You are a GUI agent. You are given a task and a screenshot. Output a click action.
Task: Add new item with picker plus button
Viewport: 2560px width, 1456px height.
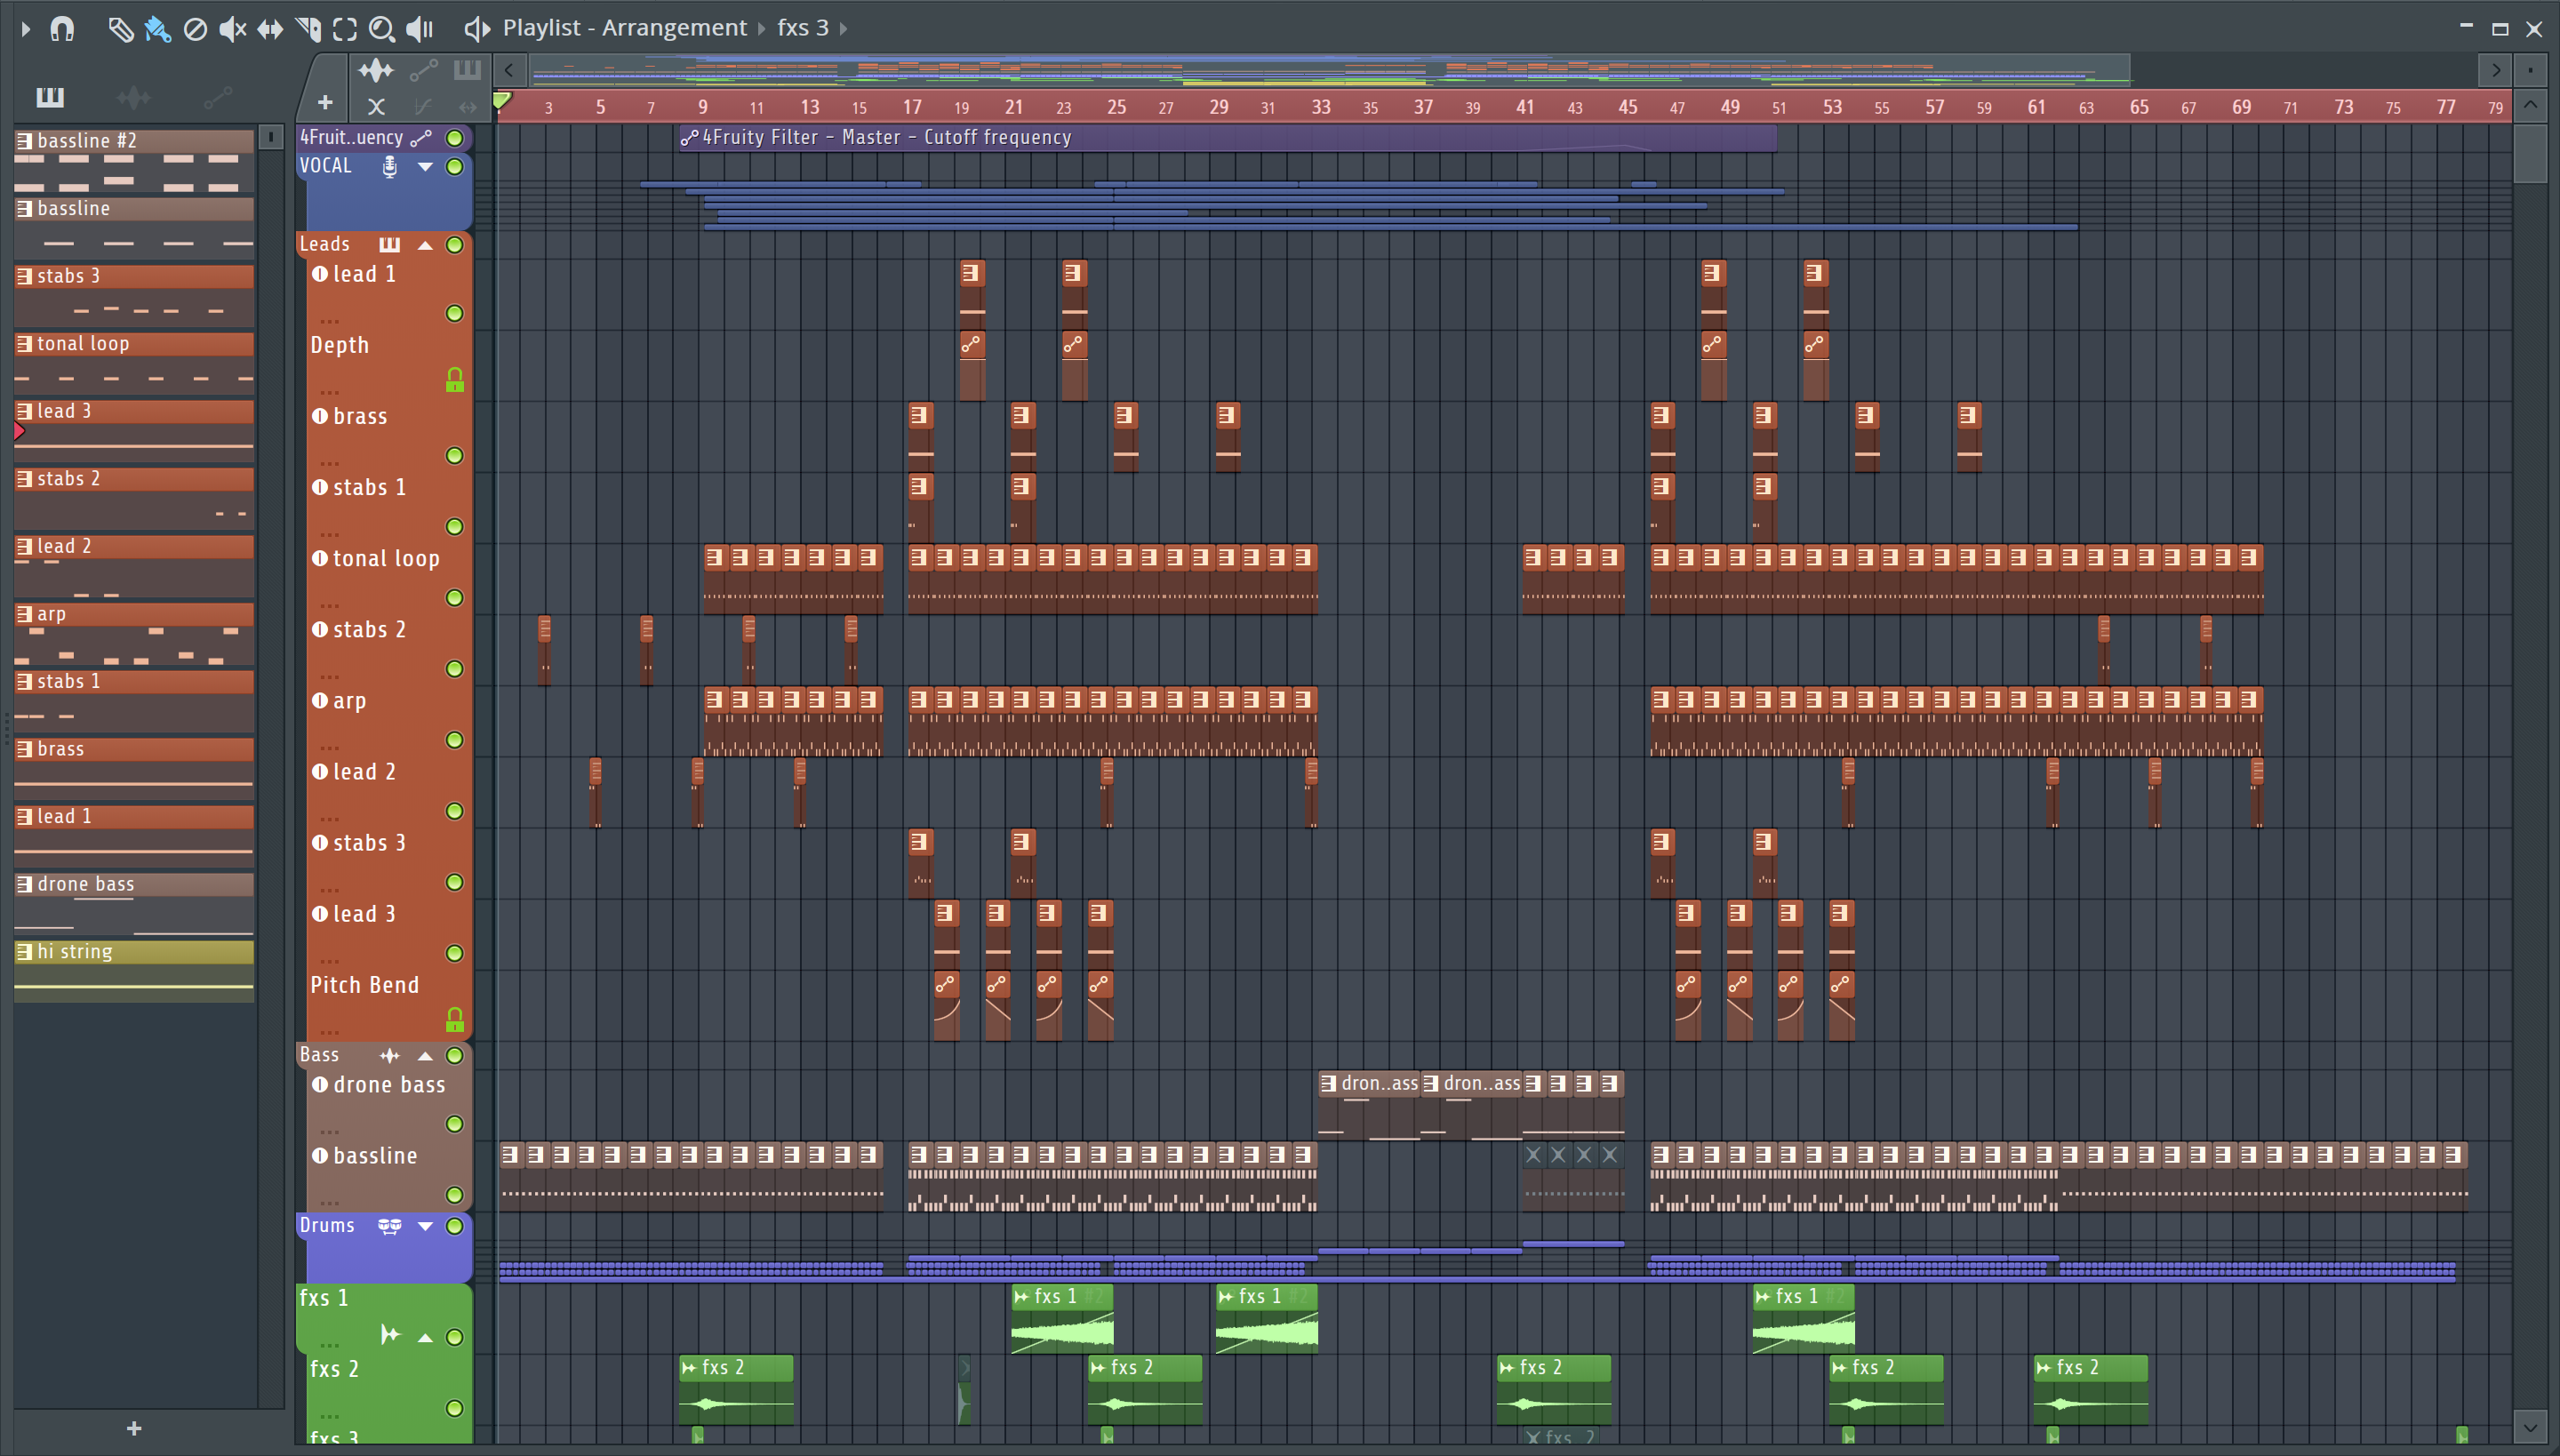click(134, 1429)
